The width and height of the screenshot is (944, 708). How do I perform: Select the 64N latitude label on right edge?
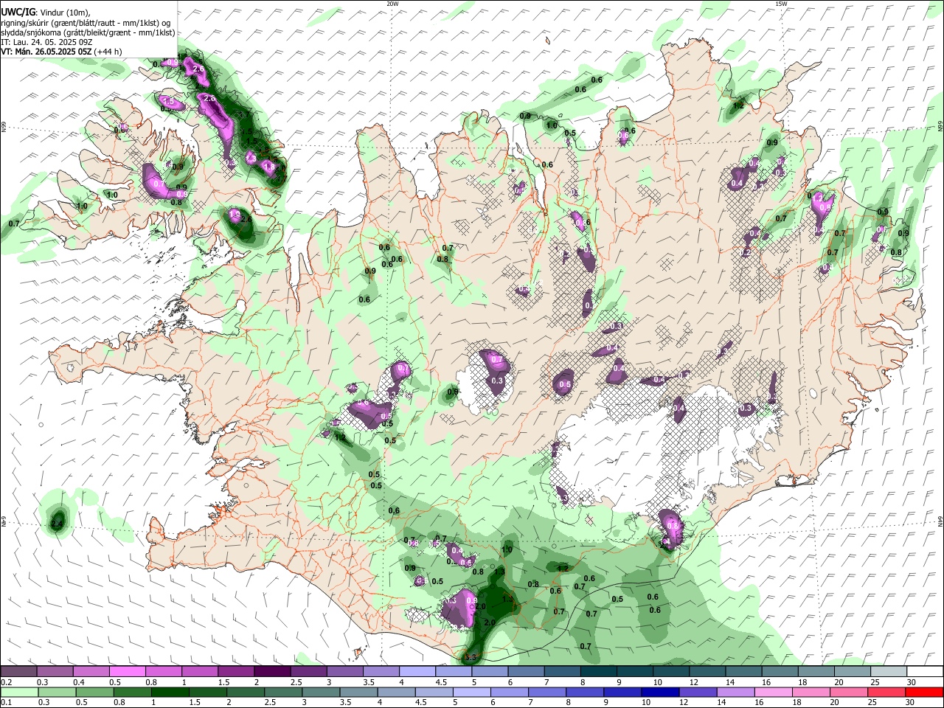click(940, 521)
